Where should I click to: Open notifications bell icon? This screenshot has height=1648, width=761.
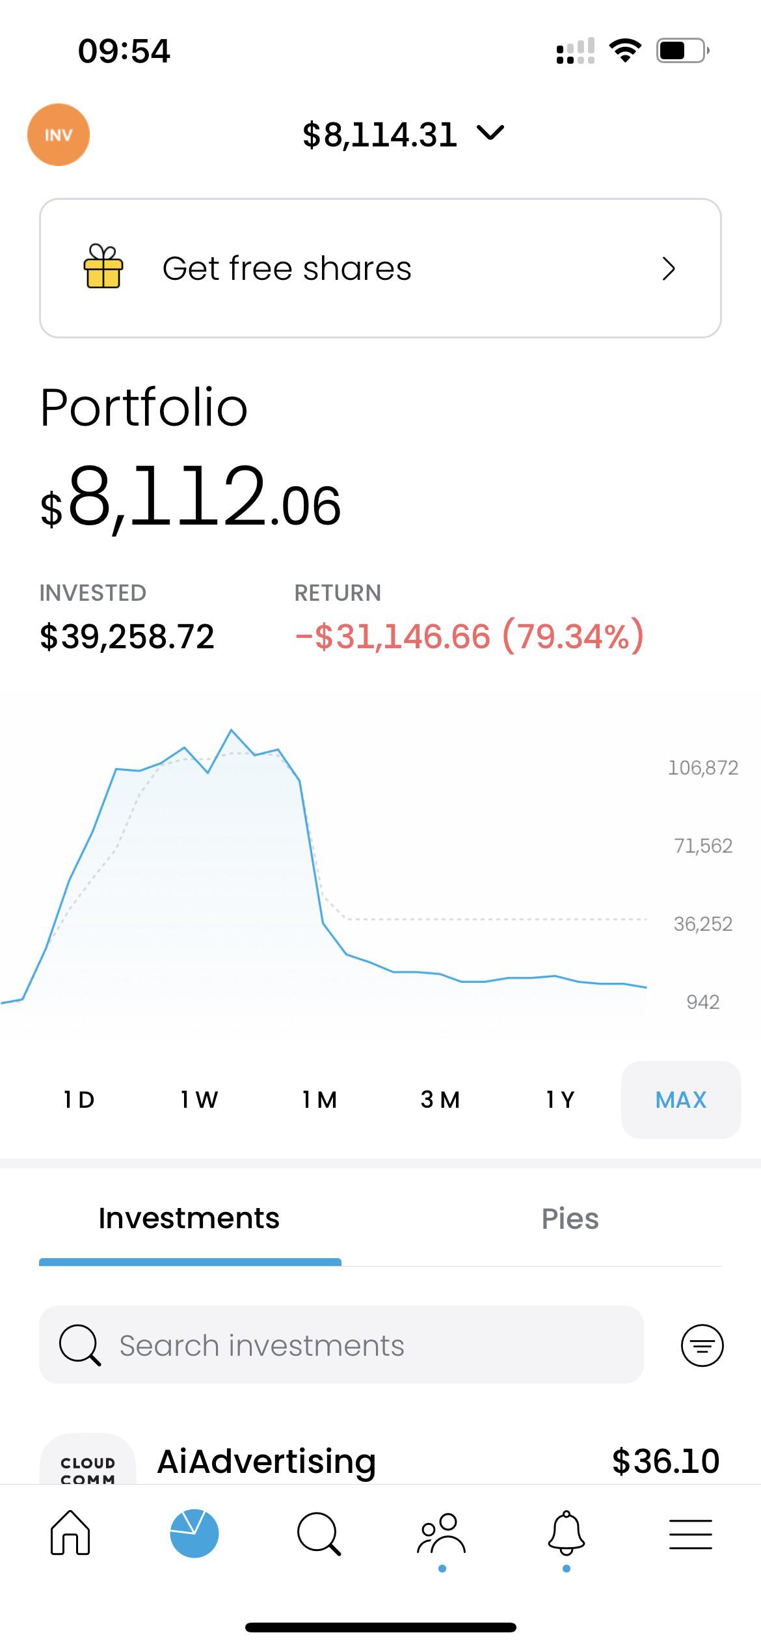click(566, 1533)
